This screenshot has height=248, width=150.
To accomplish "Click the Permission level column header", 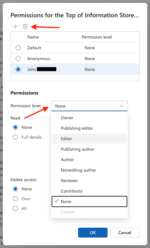I will click(x=97, y=37).
